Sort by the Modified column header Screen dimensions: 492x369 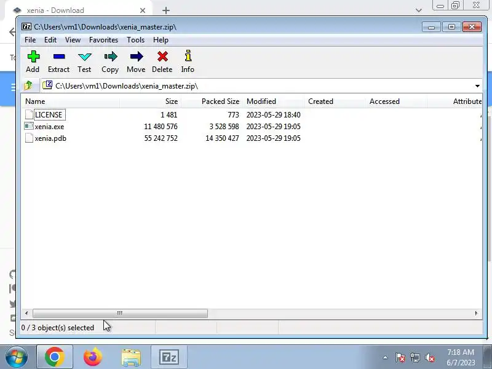(x=273, y=101)
